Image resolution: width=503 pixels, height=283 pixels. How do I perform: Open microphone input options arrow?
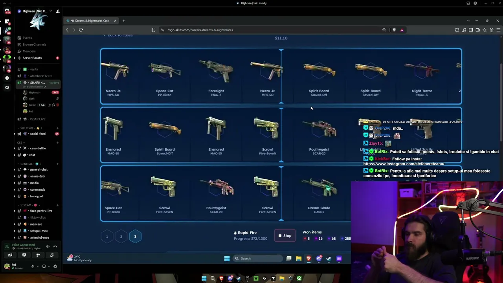(x=38, y=266)
